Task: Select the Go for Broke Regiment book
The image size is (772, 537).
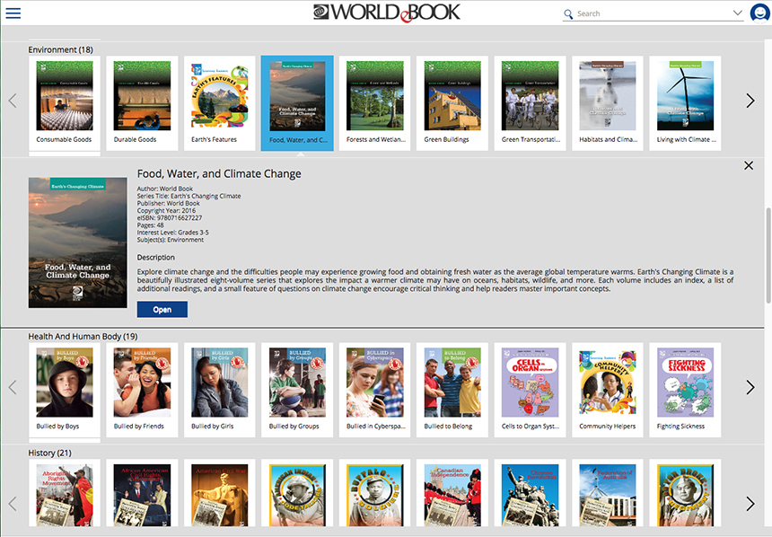Action: click(x=685, y=495)
